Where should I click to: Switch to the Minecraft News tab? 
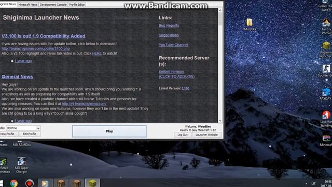pyautogui.click(x=27, y=5)
